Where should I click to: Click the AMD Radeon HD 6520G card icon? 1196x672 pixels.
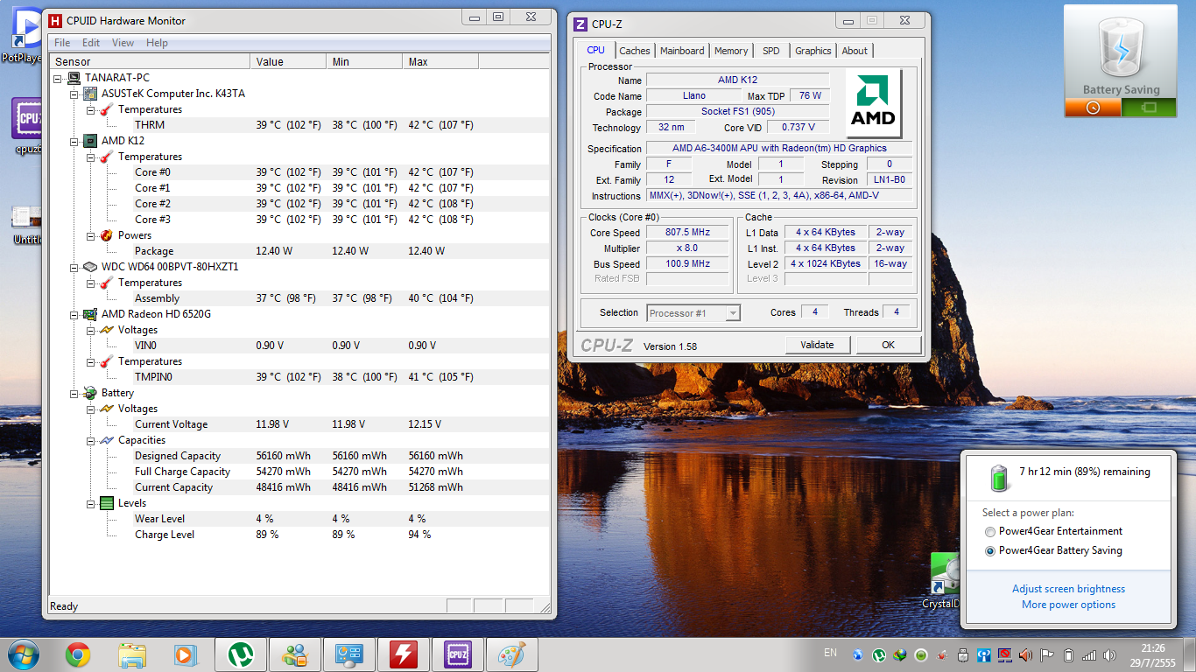tap(90, 314)
